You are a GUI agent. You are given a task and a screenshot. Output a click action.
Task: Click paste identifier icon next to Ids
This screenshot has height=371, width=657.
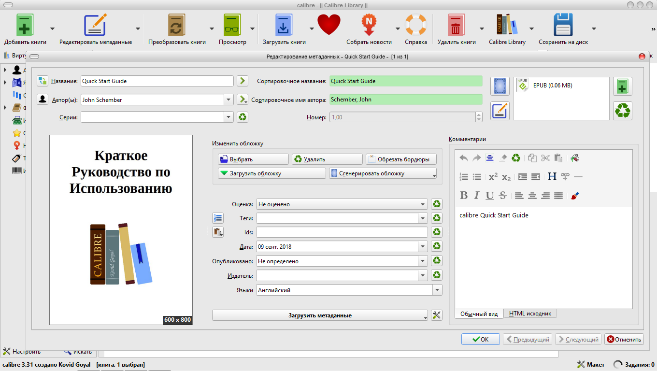coord(218,232)
